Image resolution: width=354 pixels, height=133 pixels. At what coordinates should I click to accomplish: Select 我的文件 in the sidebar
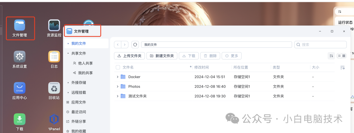[x=87, y=43]
